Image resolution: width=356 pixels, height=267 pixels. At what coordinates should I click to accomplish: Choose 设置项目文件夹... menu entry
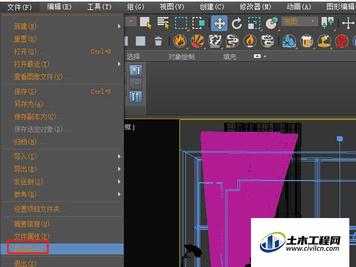[x=62, y=209]
